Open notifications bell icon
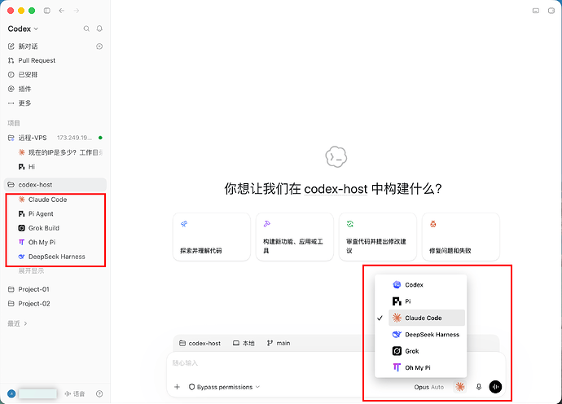This screenshot has height=404, width=562. (99, 29)
